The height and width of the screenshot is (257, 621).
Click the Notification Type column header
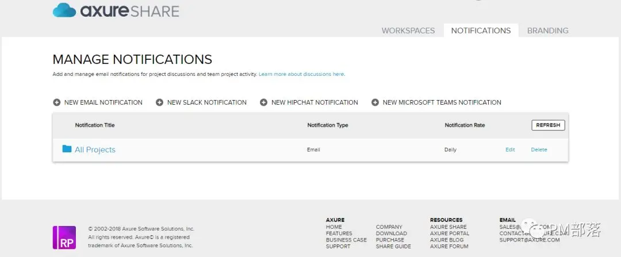pos(328,125)
